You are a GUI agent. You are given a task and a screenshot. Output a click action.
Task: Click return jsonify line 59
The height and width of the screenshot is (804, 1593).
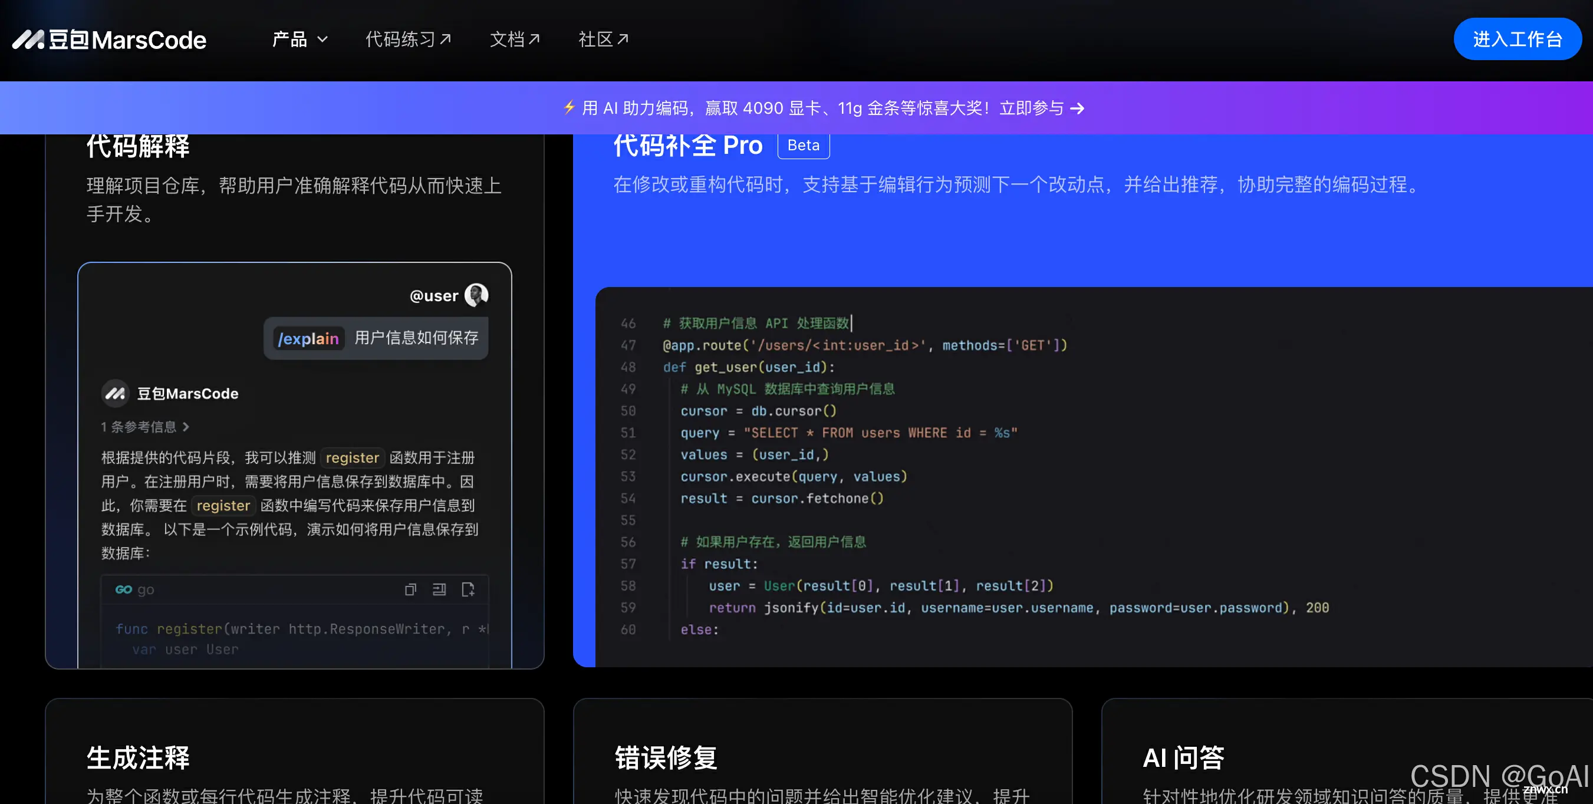tap(1019, 608)
